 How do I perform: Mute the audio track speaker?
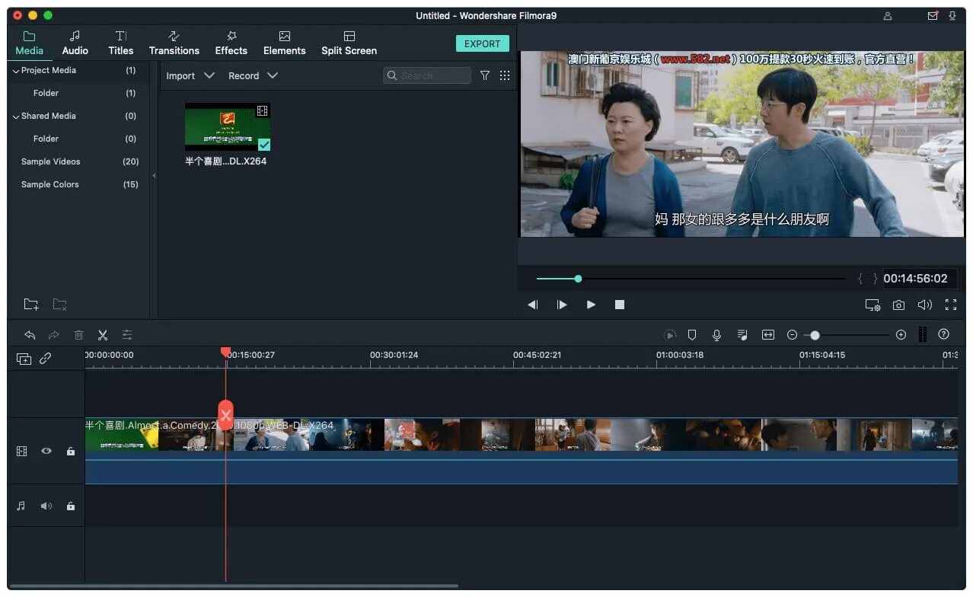coord(46,506)
